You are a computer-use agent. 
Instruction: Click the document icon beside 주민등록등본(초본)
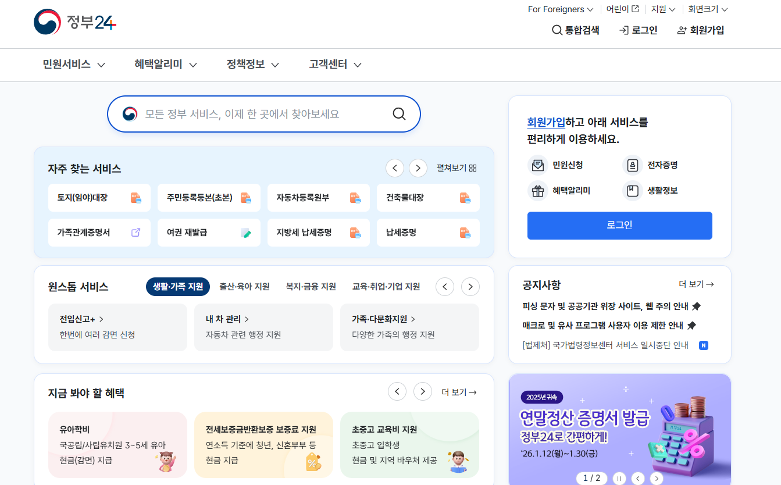(246, 198)
